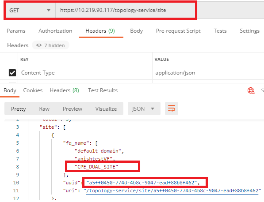Uncheck the Content-Type header checkbox
This screenshot has height=202, width=264.
[12, 73]
